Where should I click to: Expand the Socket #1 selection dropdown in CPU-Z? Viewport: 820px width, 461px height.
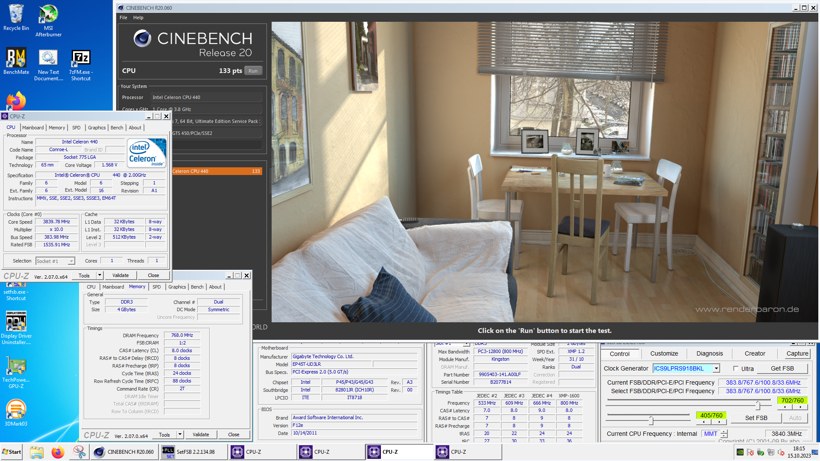[x=71, y=261]
